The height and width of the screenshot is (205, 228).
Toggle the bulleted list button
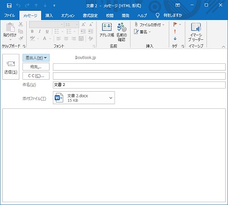56,31
